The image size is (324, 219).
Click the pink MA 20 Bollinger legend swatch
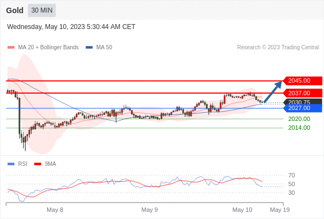coord(11,48)
